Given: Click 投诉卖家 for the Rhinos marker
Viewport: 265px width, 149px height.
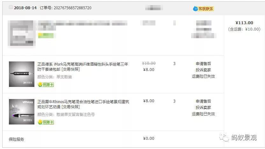Looking at the screenshot, I should click(x=203, y=107).
